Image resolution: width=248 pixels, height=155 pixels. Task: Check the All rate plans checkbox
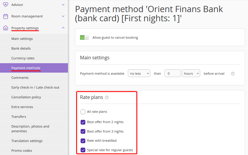83,112
